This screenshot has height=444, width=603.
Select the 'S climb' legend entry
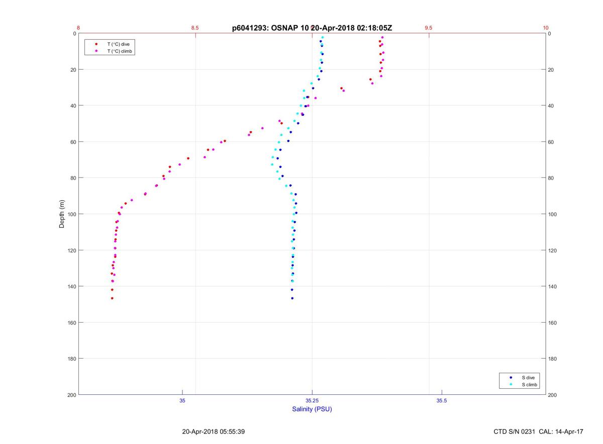point(530,385)
